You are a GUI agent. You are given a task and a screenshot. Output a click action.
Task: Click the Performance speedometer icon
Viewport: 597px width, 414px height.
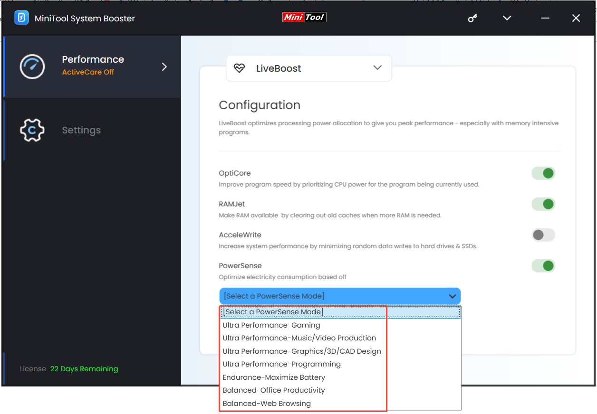point(32,66)
